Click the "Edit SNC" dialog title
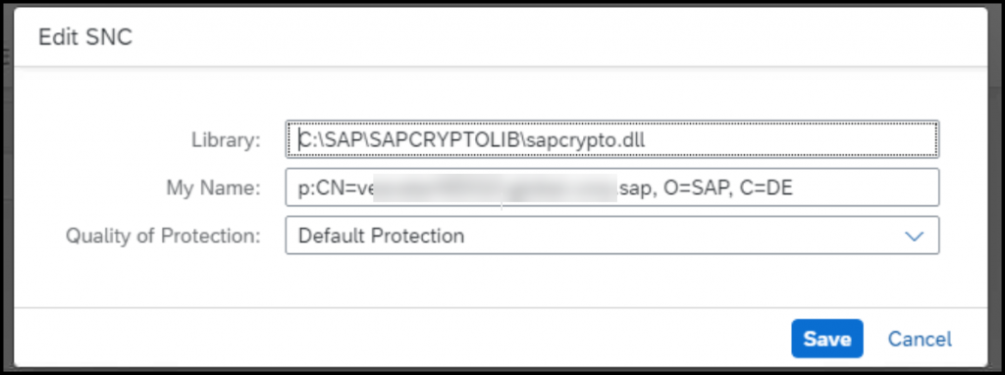This screenshot has width=1005, height=375. point(85,36)
